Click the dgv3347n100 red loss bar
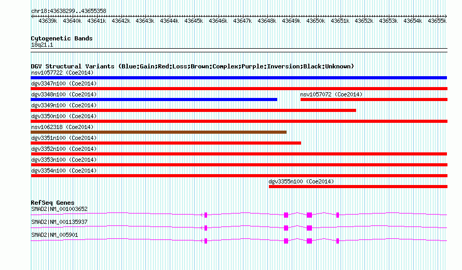Image resolution: width=462 pixels, height=270 pixels. pos(239,89)
